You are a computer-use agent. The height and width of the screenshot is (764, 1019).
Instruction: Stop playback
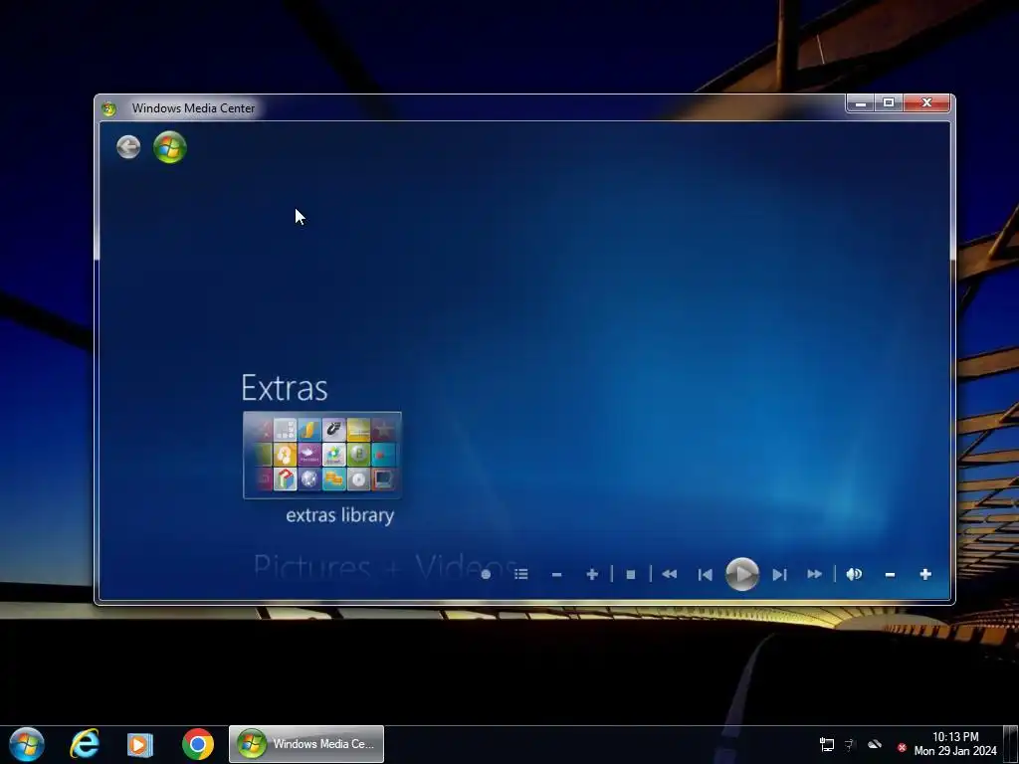coord(630,574)
